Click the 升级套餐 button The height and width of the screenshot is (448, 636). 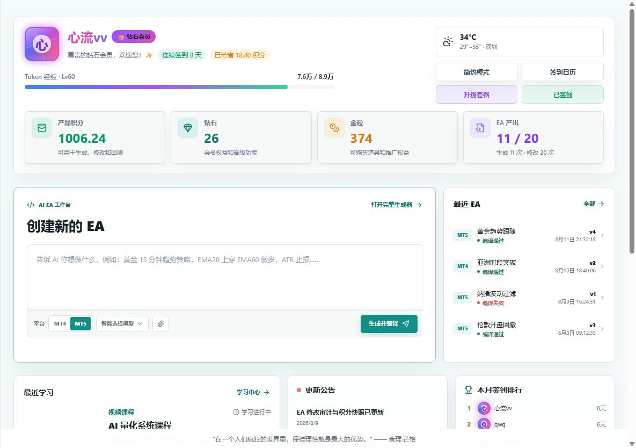[x=477, y=95]
